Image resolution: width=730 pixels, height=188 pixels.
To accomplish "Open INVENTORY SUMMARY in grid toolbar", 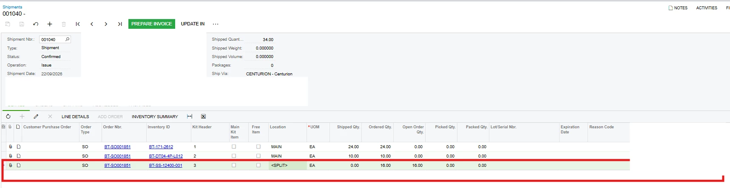I will click(155, 116).
